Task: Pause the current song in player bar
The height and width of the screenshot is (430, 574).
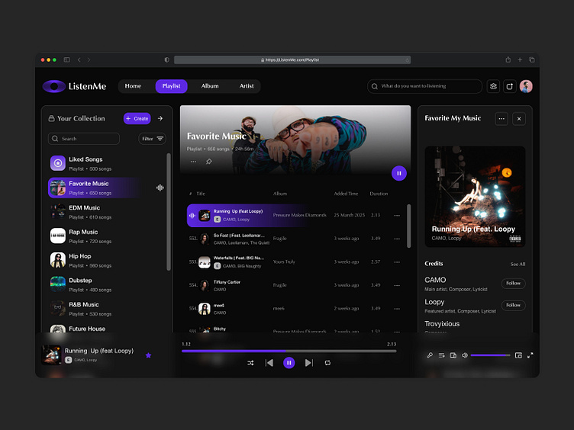Action: click(289, 363)
